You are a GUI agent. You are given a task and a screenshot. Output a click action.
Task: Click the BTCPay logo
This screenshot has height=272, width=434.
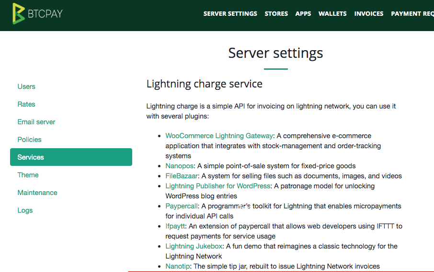coord(37,13)
